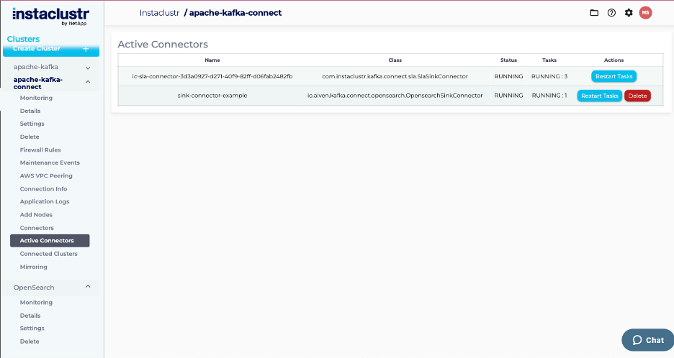Open Application Logs in sidebar
This screenshot has height=358, width=674.
[45, 201]
